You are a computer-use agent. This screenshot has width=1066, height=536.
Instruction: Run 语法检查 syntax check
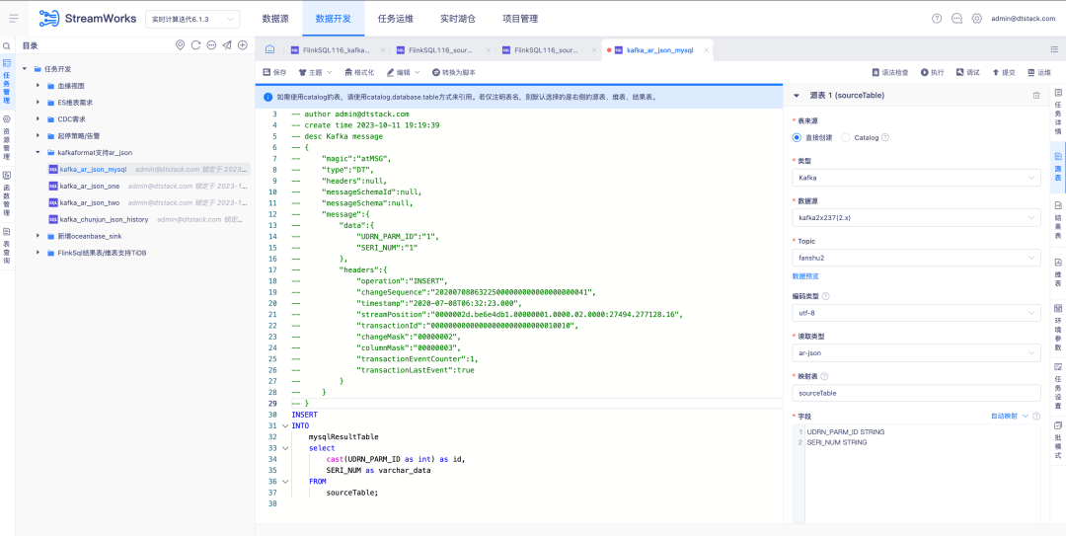[x=890, y=72]
